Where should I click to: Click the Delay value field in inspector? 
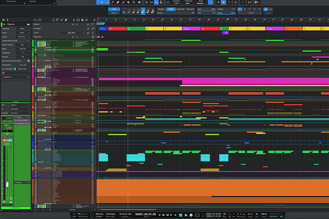[23, 49]
